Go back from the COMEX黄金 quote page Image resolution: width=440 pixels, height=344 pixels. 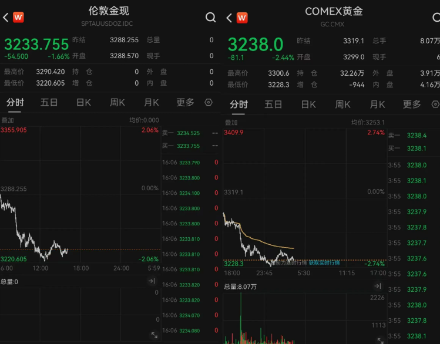point(229,18)
